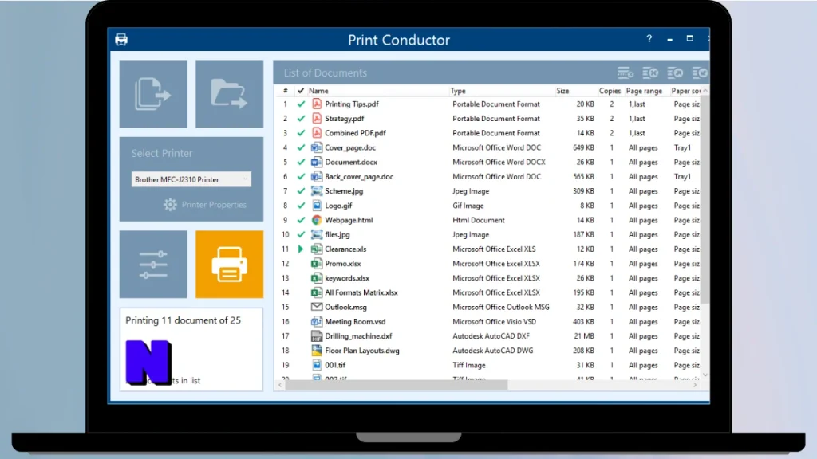Uncheck the checkmark for Cover_page.doc
817x459 pixels.
[x=301, y=147]
